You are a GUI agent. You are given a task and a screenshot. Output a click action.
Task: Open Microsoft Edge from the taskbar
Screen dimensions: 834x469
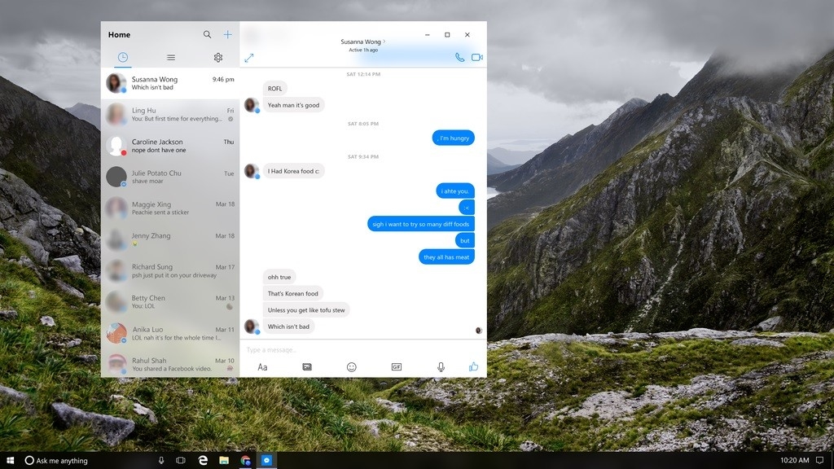coord(203,461)
